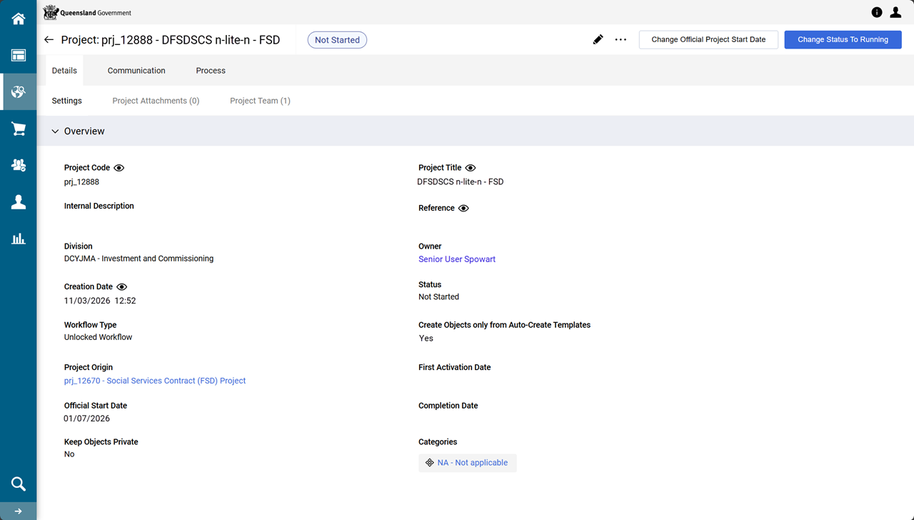
Task: Open the supplier group icon in sidebar
Action: coord(19,165)
